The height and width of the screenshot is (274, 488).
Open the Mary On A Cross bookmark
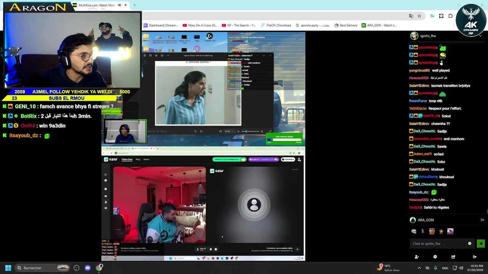[x=200, y=25]
